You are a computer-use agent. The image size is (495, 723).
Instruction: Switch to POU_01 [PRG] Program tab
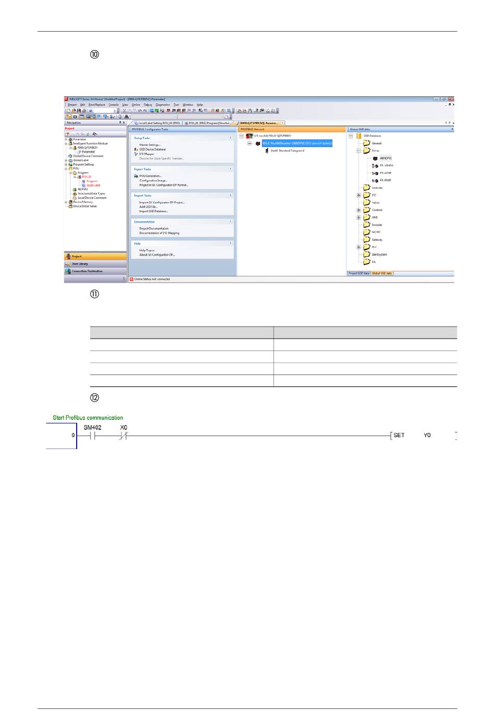pos(208,123)
